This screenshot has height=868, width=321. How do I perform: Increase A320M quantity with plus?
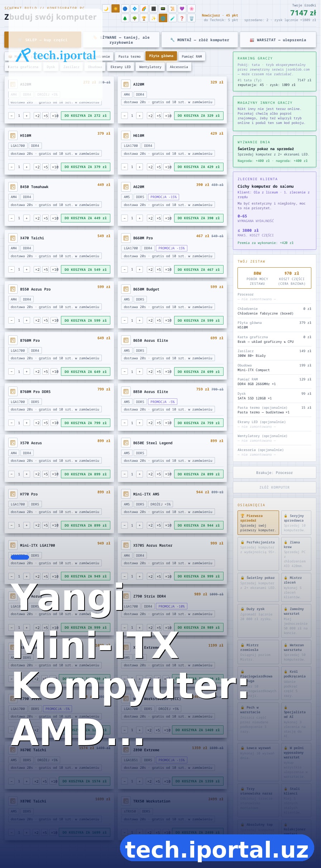point(140,116)
